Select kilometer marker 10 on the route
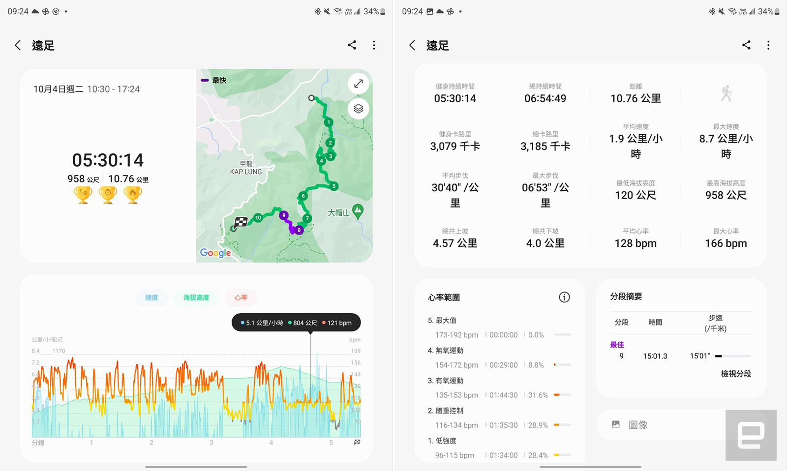The height and width of the screenshot is (471, 787). pyautogui.click(x=258, y=217)
